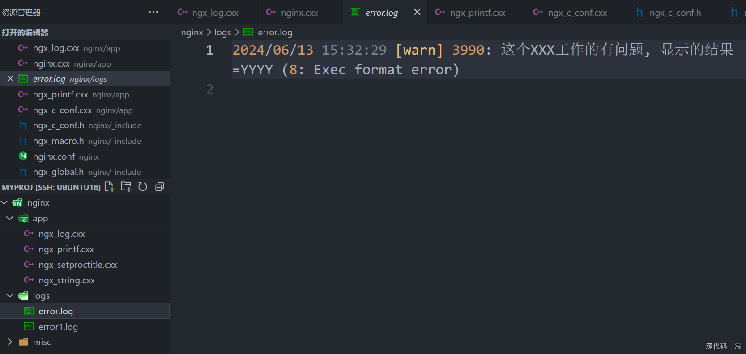Click error.log in the breadcrumb

pos(275,32)
